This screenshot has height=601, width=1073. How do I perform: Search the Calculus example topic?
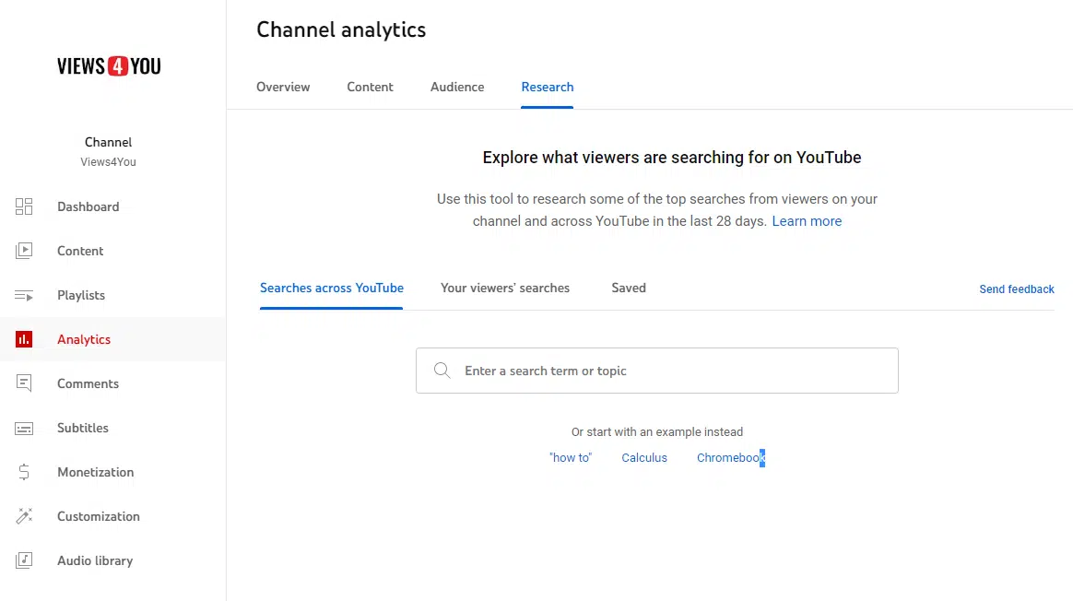(643, 457)
